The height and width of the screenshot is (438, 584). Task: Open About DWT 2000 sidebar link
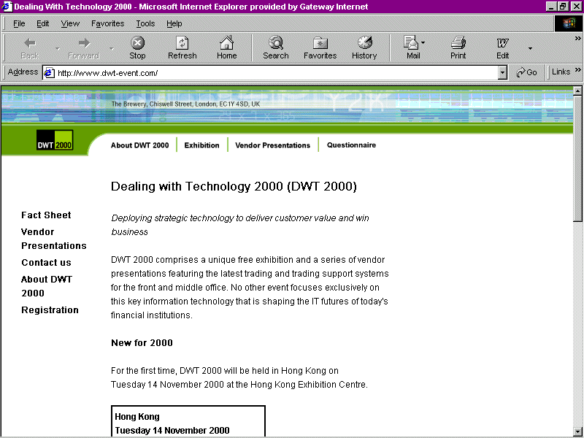[47, 286]
